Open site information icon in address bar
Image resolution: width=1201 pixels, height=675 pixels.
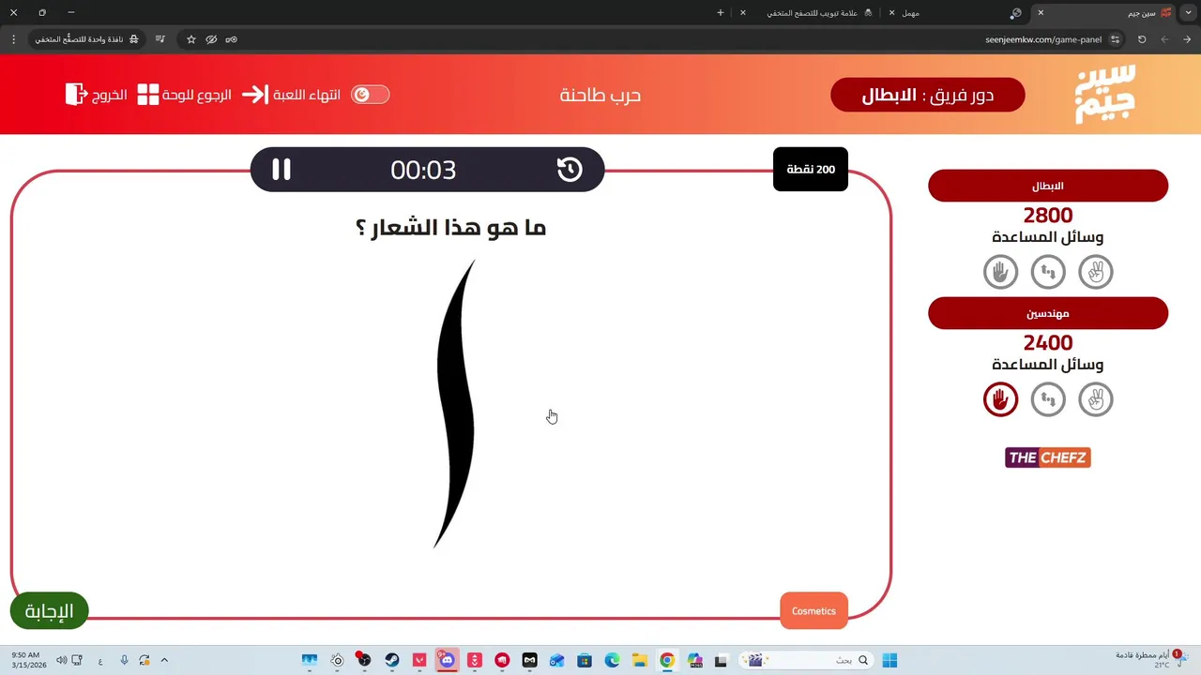click(x=1115, y=39)
